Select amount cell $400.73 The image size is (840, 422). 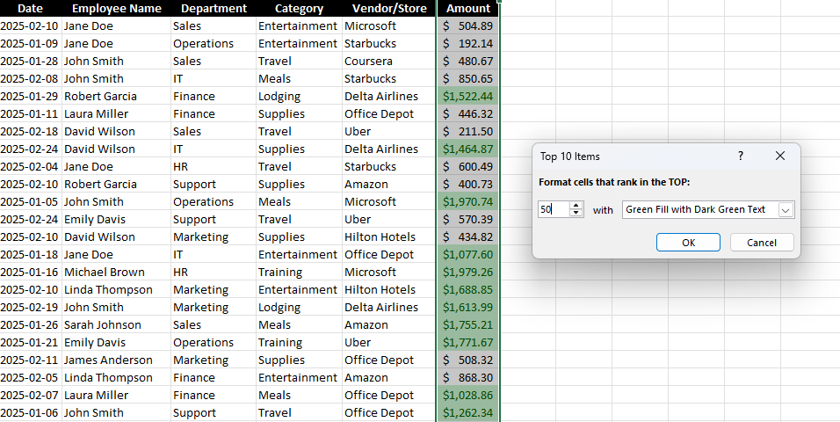468,185
